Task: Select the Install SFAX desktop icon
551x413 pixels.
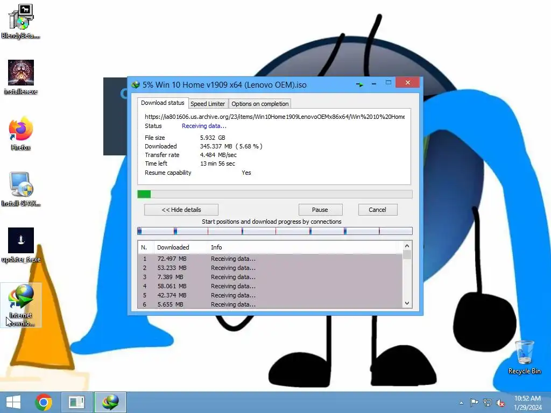Action: 21,189
